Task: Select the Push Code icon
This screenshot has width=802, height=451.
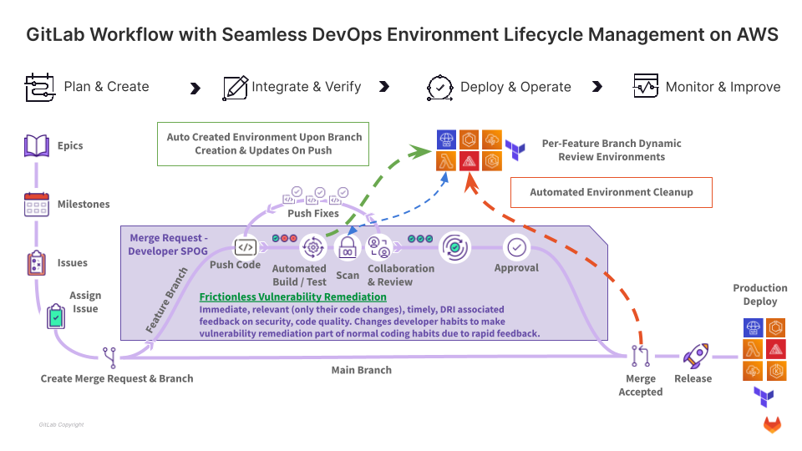Action: coord(246,247)
